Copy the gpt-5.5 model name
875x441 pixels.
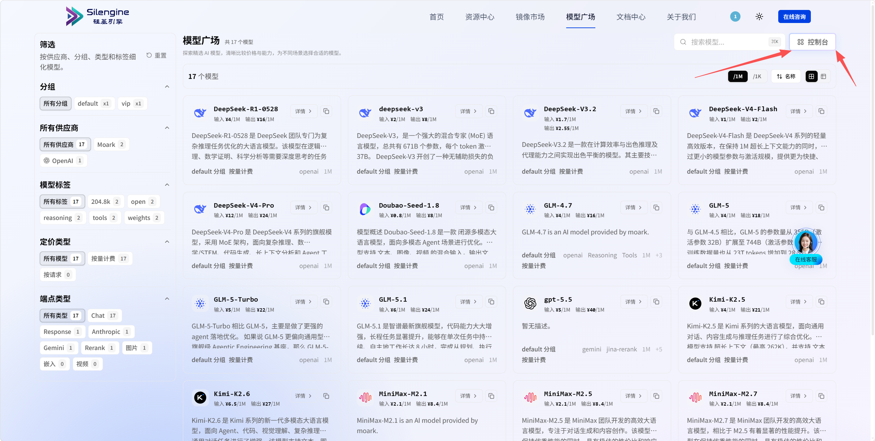coord(656,302)
